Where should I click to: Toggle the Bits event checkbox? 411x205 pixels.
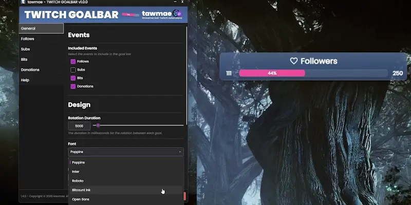[73, 78]
